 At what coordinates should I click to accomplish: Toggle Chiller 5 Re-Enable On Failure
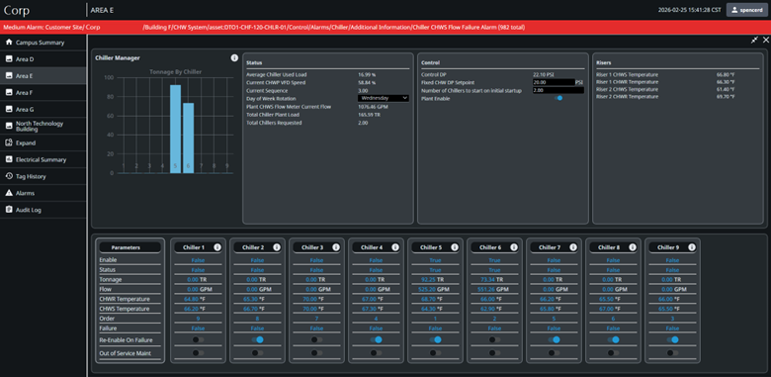point(435,339)
